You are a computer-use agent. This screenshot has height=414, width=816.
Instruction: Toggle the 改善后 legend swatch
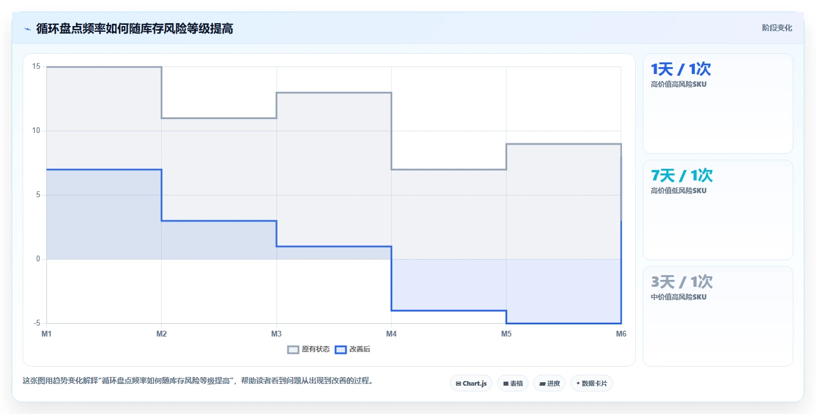coord(341,349)
